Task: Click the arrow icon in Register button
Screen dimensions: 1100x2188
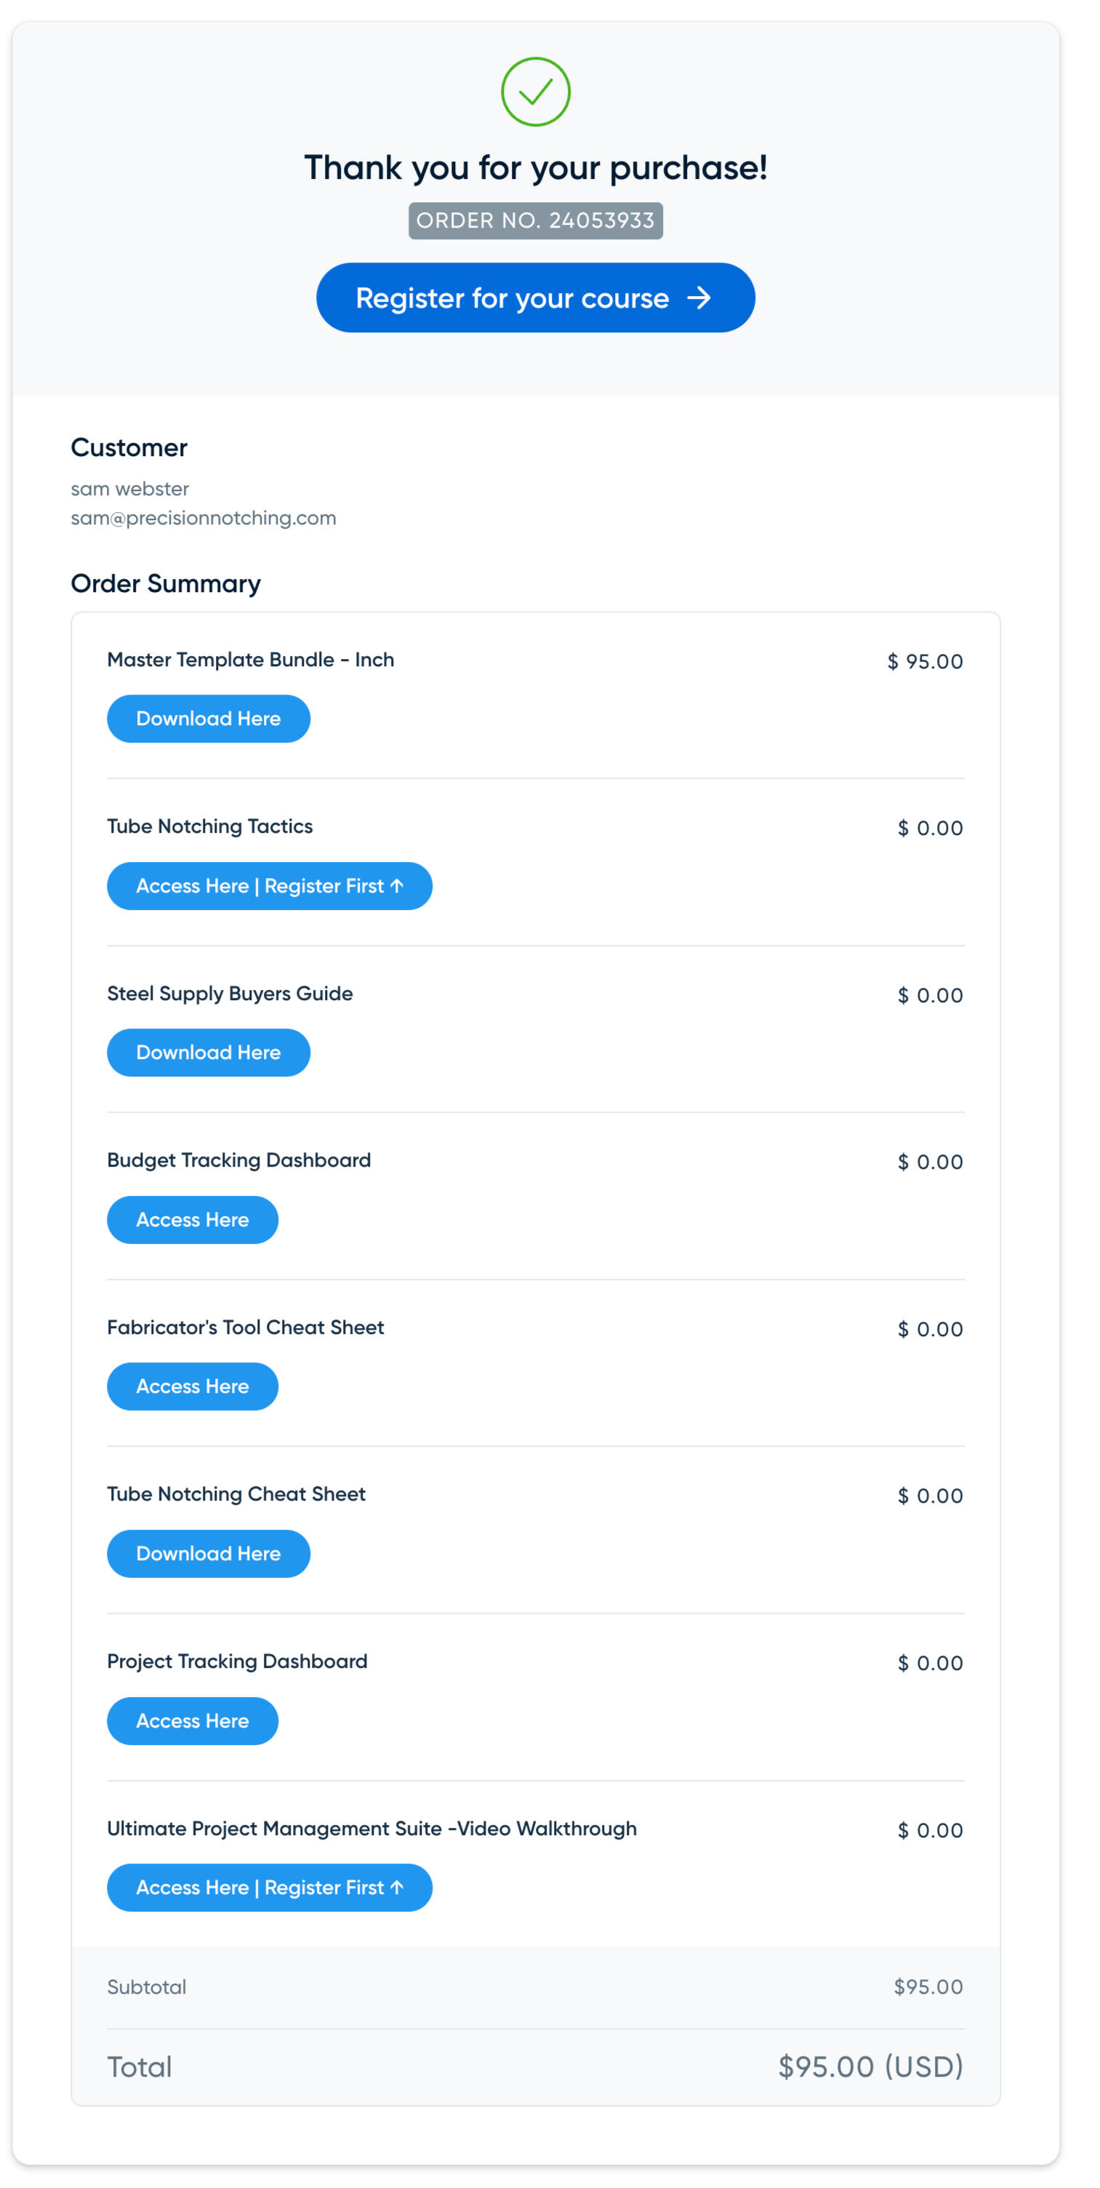Action: click(699, 298)
